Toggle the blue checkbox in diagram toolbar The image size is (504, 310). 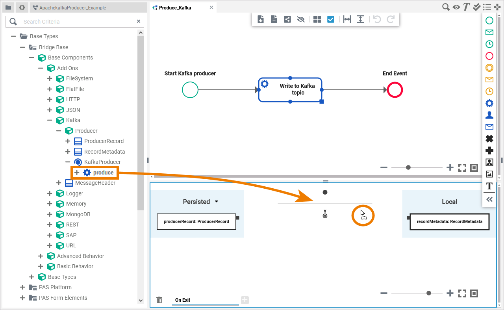[x=331, y=19]
